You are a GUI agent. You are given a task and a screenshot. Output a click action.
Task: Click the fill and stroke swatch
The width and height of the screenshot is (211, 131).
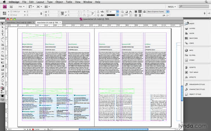pos(2,88)
